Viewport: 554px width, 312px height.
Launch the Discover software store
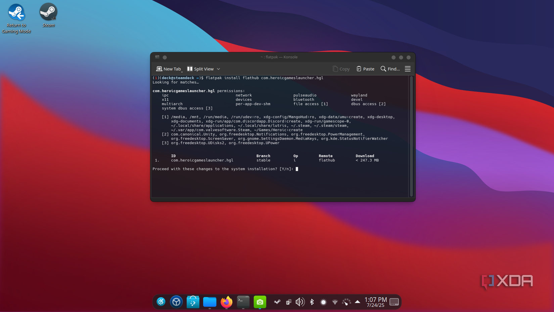click(193, 302)
